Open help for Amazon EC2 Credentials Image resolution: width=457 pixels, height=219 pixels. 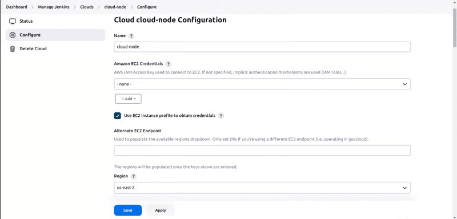pos(168,64)
